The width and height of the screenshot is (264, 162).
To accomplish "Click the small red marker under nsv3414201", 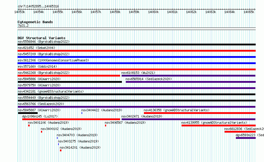I will [x=61, y=150].
